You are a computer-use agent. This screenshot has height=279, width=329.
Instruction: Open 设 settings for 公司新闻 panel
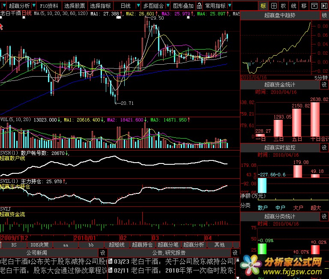coord(103,253)
